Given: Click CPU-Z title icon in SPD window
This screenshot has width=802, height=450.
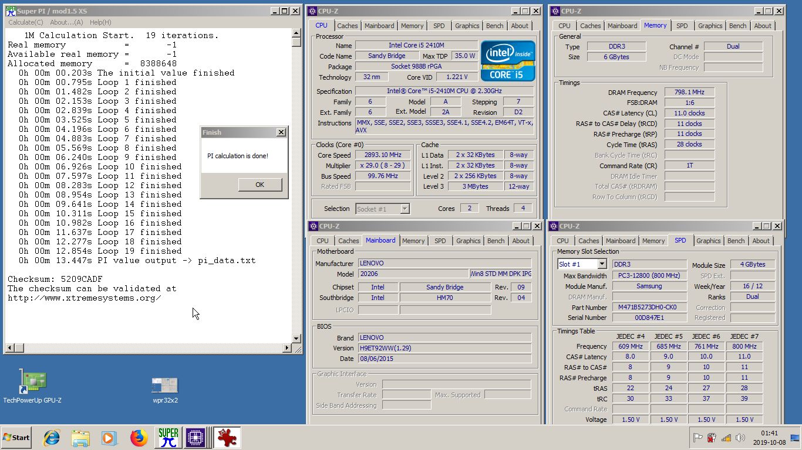Looking at the screenshot, I should coord(553,226).
